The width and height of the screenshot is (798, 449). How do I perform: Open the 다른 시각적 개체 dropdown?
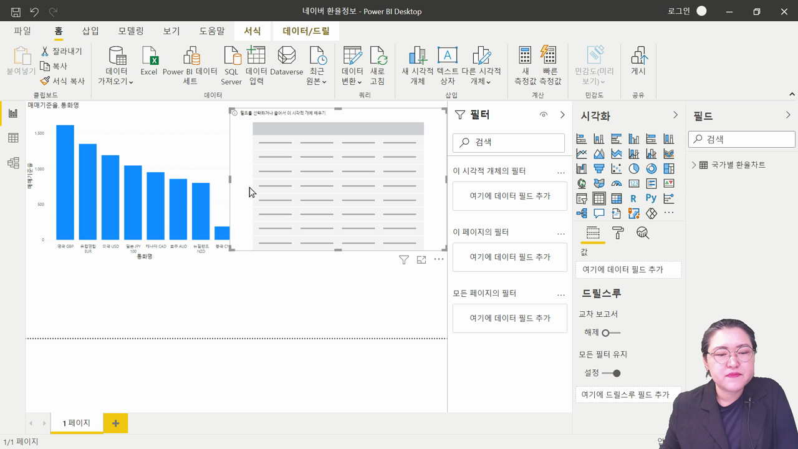(x=481, y=65)
